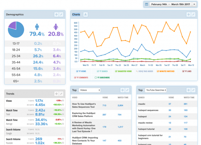Click the February 14th – March 15th 2017 field
201x145 pixels.
pyautogui.click(x=171, y=4)
